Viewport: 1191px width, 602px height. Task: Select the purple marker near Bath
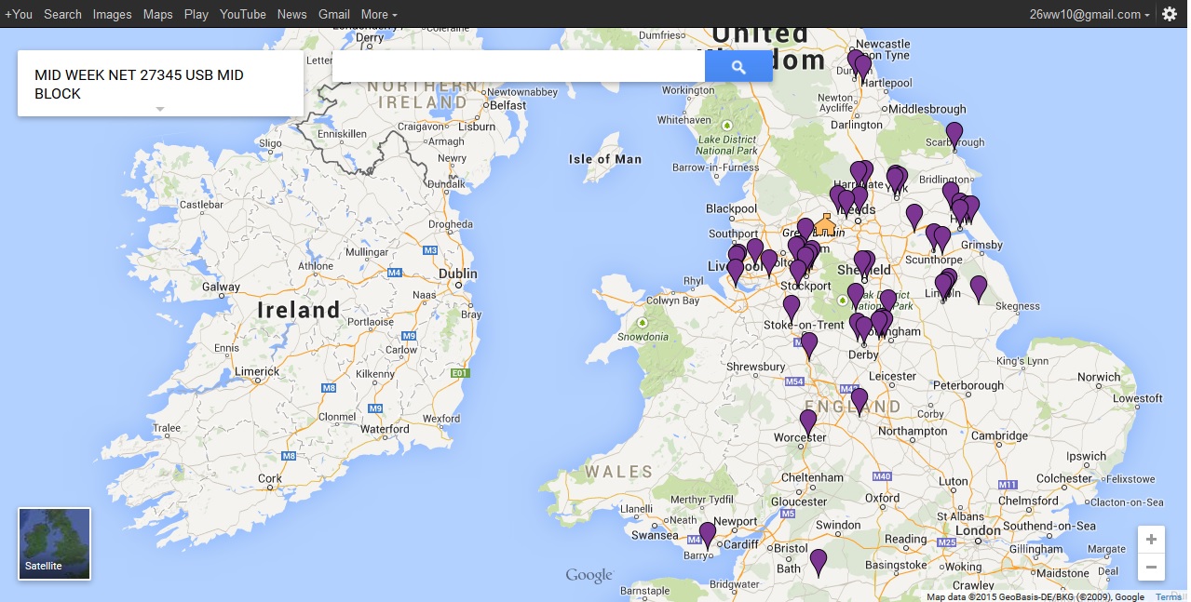pos(819,563)
